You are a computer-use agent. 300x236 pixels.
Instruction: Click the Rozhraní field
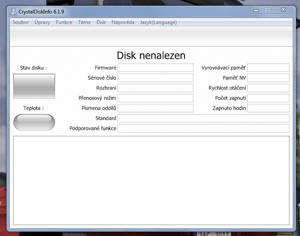click(155, 88)
